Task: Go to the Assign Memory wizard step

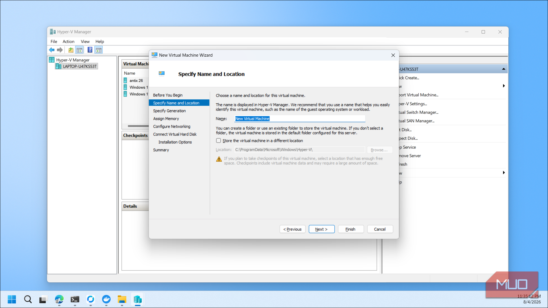Action: 166,119
